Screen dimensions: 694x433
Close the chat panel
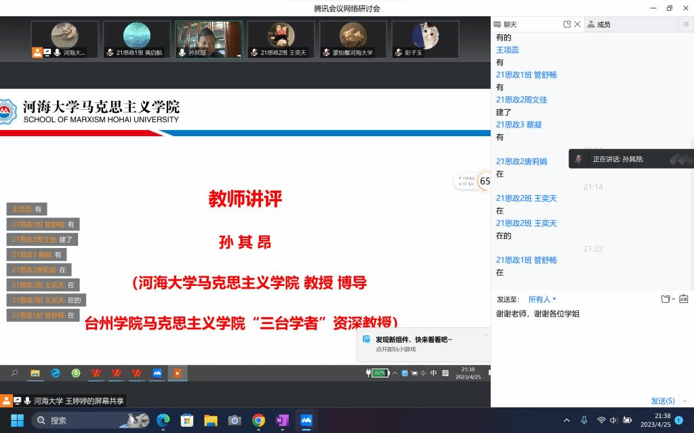pyautogui.click(x=577, y=24)
